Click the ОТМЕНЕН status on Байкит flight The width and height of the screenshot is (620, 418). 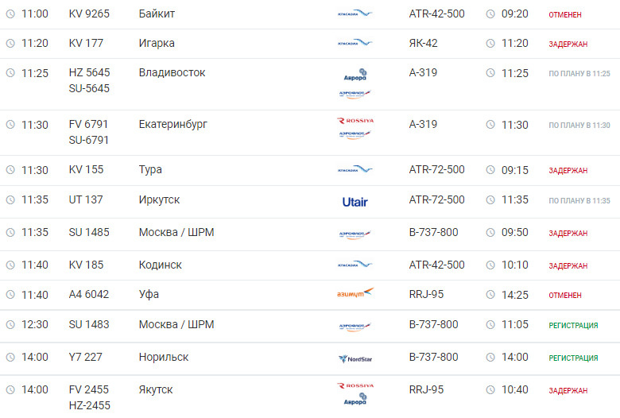coord(565,14)
